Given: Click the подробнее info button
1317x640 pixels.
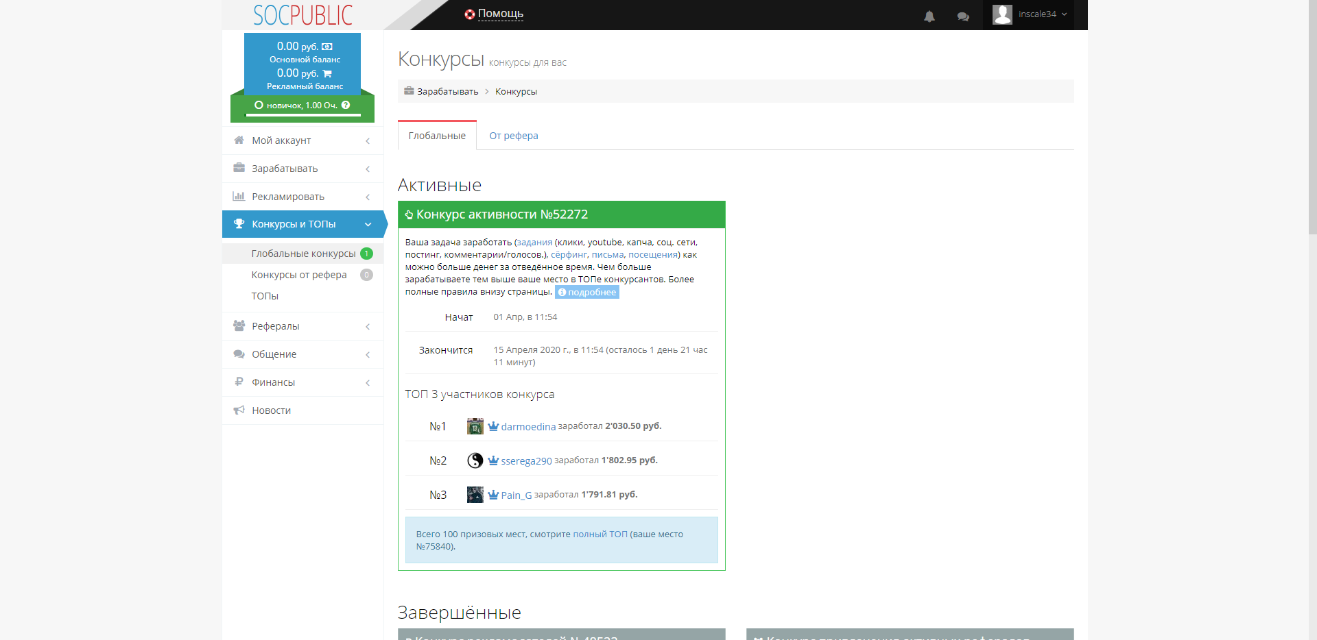Looking at the screenshot, I should tap(587, 292).
